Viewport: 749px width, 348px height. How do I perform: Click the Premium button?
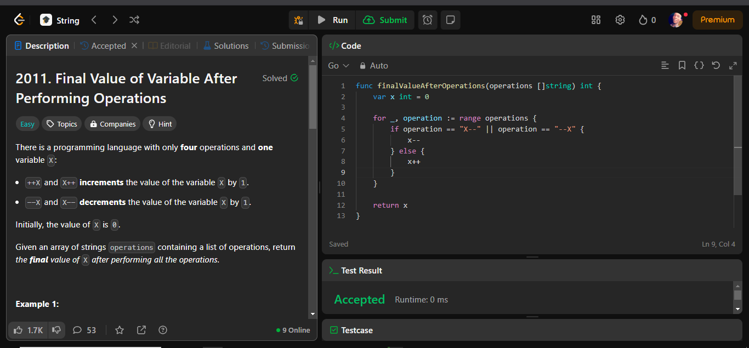717,20
